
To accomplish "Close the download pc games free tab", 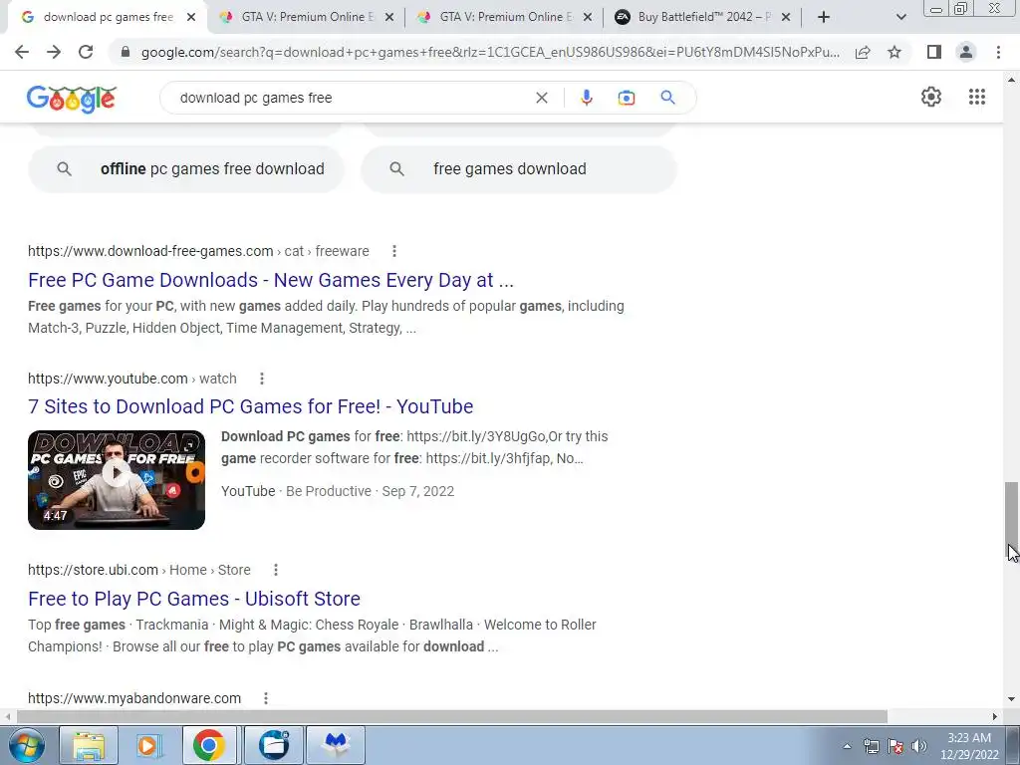I will tap(191, 18).
